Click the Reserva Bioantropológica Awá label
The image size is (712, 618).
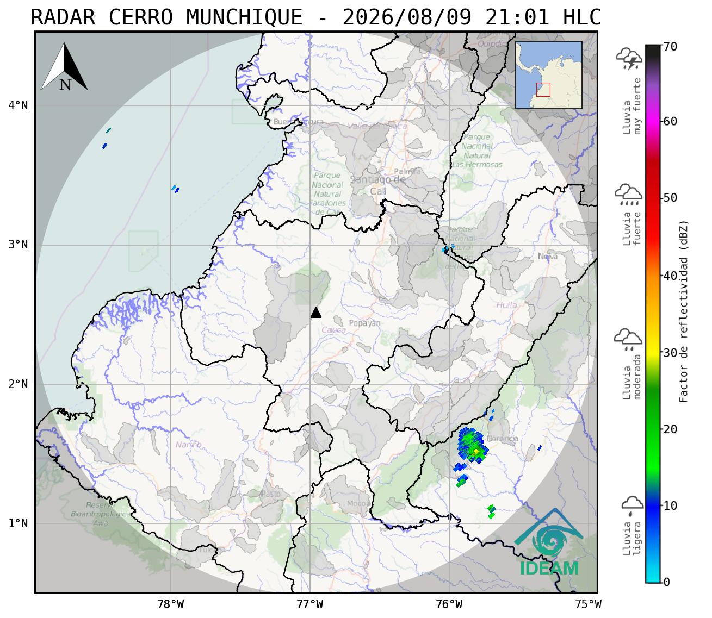click(101, 514)
